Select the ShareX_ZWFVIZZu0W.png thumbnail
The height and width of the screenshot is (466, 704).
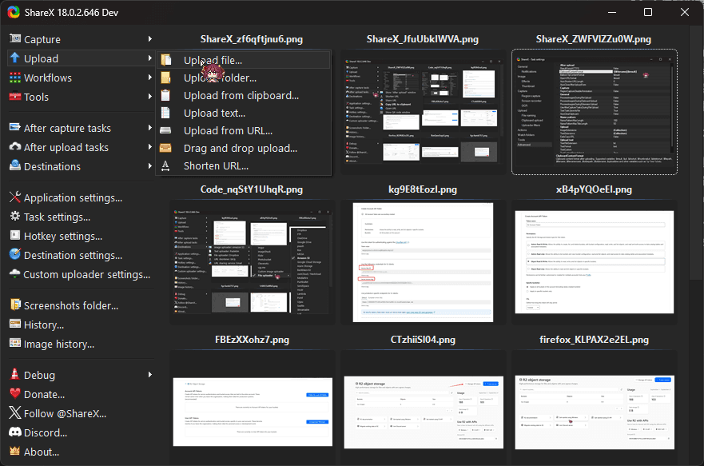tap(594, 111)
